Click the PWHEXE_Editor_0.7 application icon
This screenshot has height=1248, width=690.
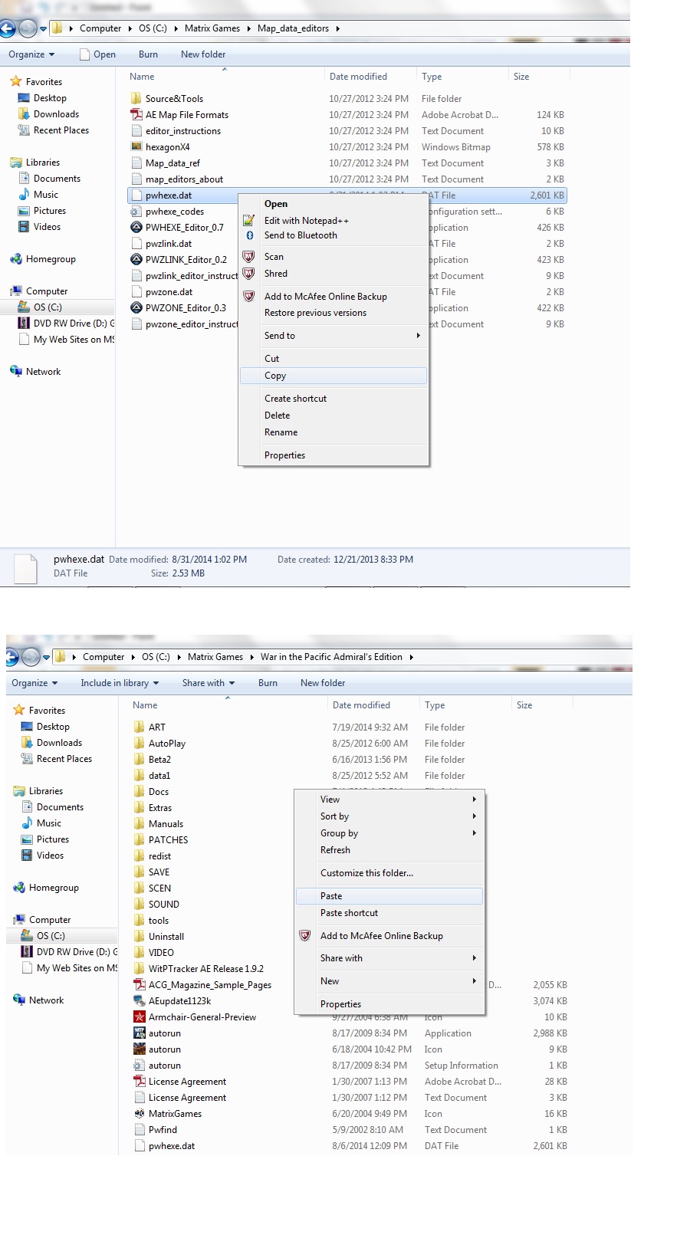(136, 228)
